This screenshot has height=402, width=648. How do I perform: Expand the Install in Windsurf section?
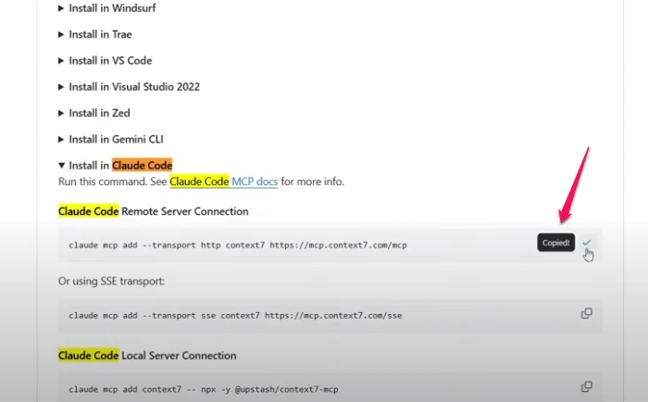pyautogui.click(x=107, y=7)
